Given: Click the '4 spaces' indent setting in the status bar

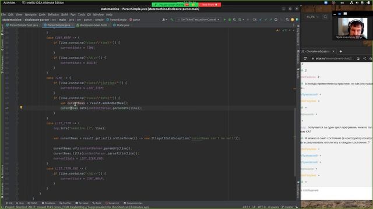Looking at the screenshot, I should 273,207.
